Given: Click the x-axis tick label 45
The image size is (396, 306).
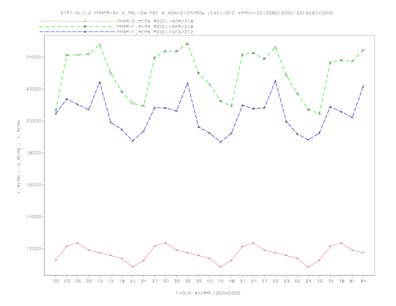Looking at the screenshot, I should pyautogui.click(x=220, y=281).
